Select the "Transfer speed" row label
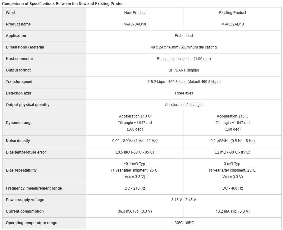 19,82
